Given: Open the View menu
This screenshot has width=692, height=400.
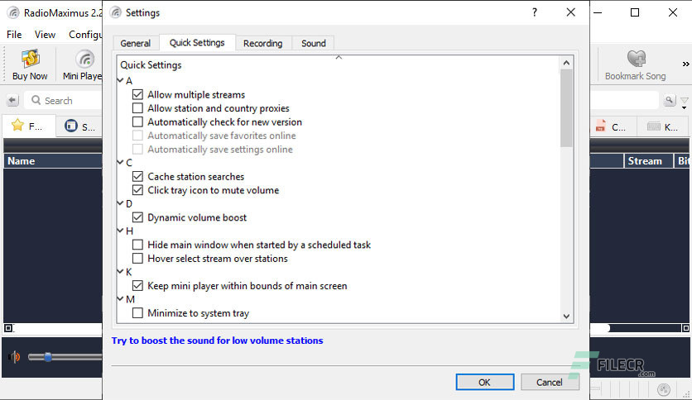Looking at the screenshot, I should click(45, 35).
